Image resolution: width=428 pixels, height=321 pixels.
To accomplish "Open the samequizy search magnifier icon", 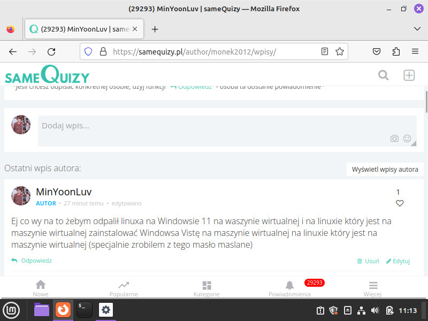I will (383, 75).
